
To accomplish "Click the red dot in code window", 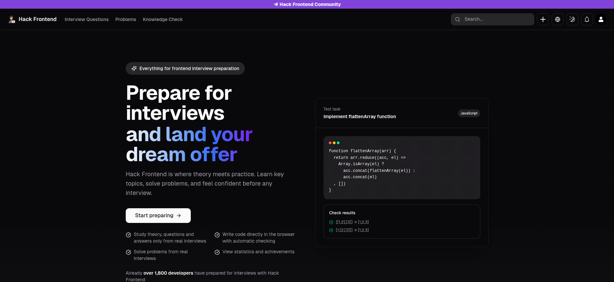I will (330, 143).
